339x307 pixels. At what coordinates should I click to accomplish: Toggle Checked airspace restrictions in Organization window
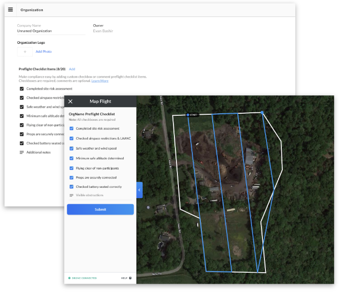pos(21,98)
